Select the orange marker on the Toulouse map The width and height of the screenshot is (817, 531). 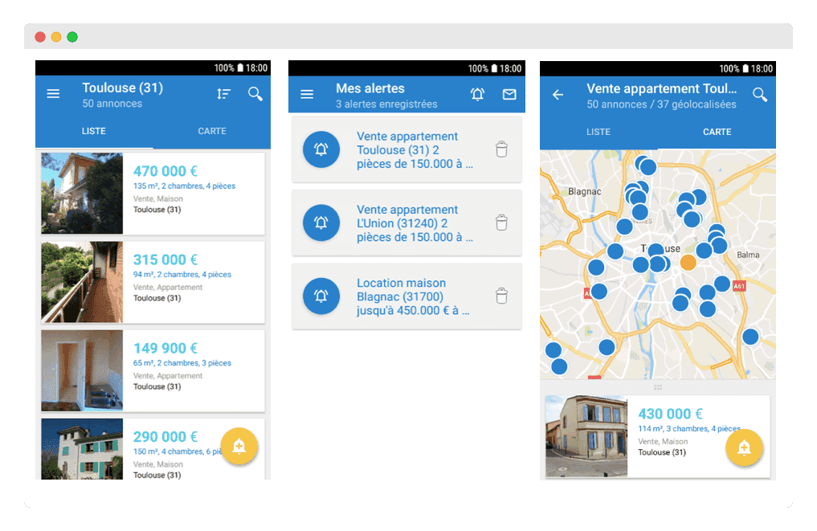pyautogui.click(x=687, y=262)
